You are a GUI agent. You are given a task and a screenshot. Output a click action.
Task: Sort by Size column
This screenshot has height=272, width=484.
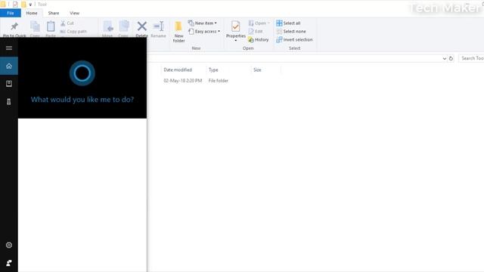tap(265, 70)
